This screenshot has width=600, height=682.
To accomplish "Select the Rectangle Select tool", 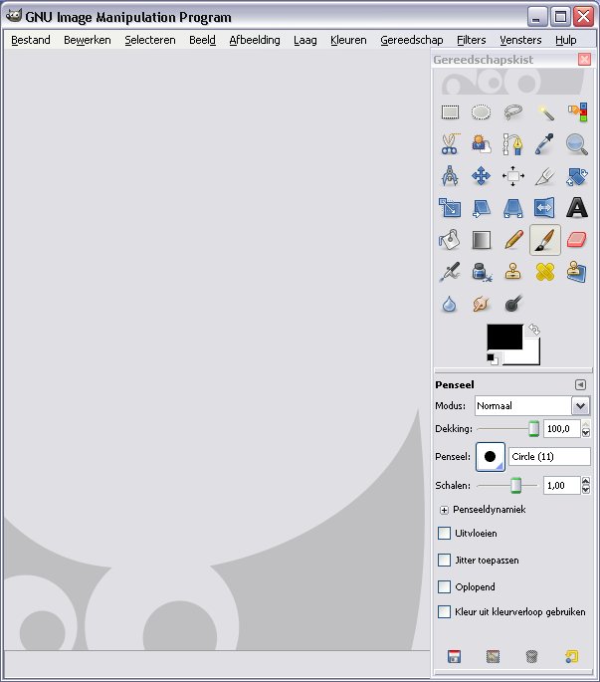I will point(450,113).
